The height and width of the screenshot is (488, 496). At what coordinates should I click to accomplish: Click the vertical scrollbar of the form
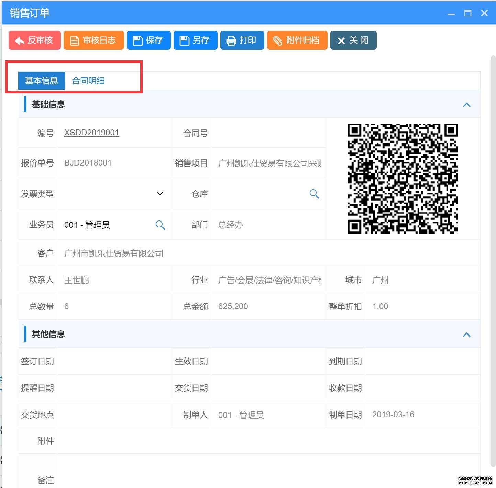pos(493,261)
